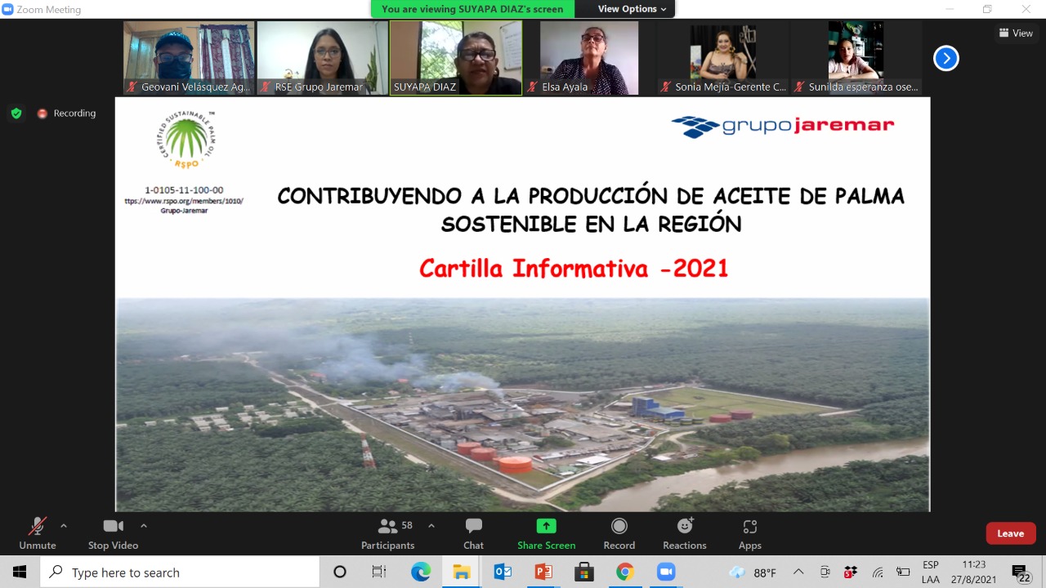1046x588 pixels.
Task: Expand the participants options chevron
Action: (431, 526)
